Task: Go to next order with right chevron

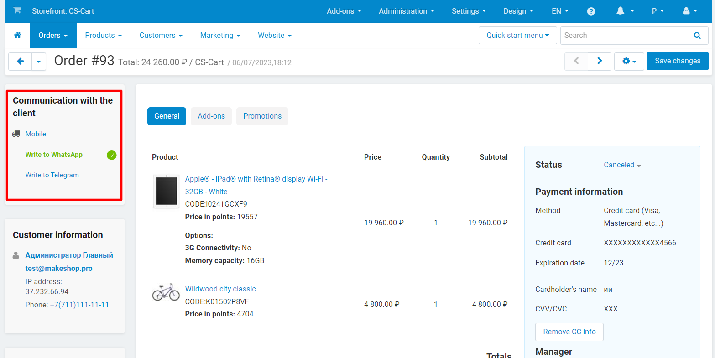Action: point(600,61)
